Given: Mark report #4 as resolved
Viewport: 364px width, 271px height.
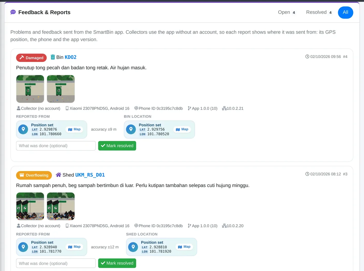Looking at the screenshot, I should click(117, 146).
